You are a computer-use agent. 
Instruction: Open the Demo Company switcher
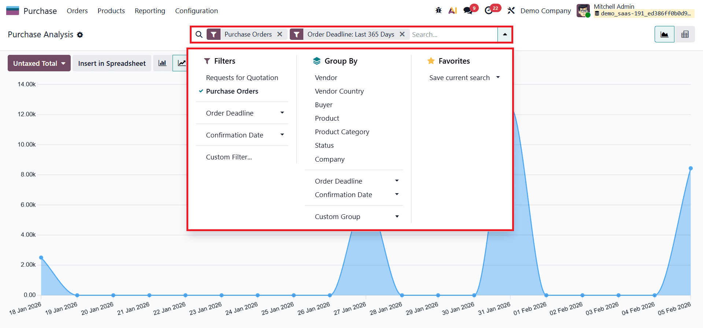point(545,11)
